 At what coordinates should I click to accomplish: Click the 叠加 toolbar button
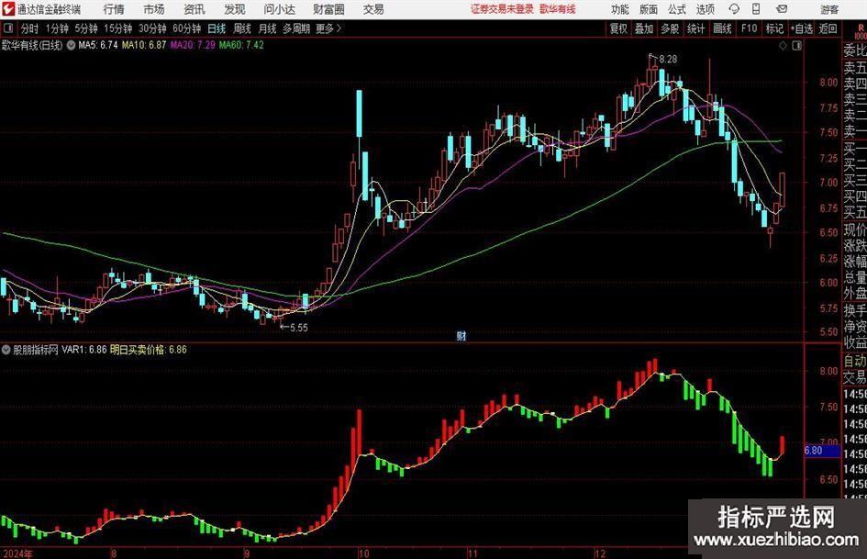(x=644, y=28)
